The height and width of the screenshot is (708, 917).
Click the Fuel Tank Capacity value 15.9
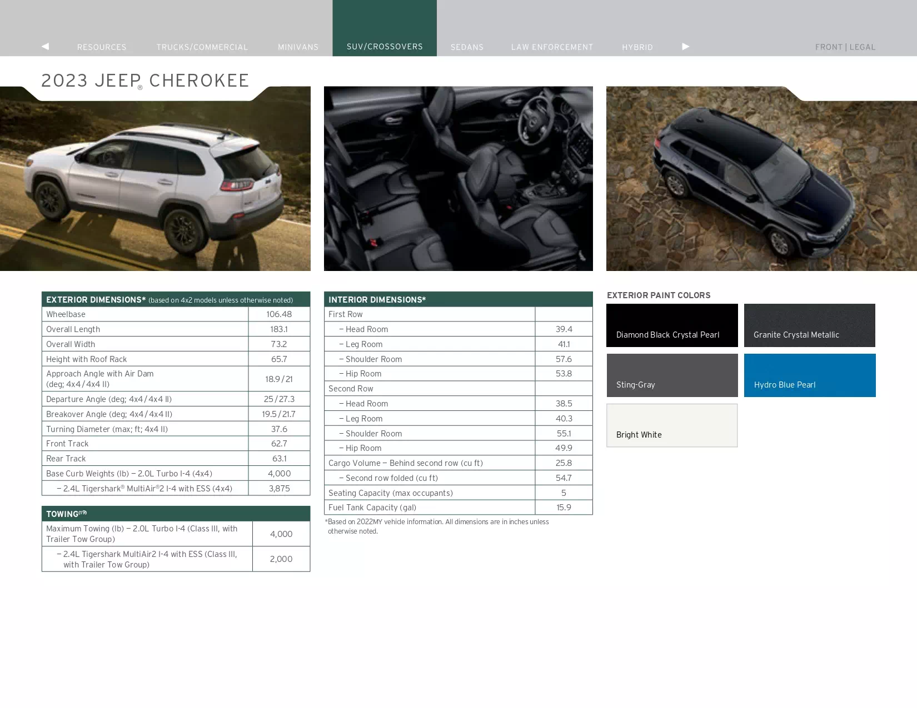coord(564,508)
